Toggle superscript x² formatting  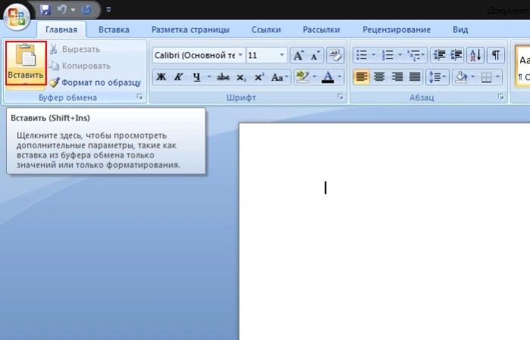click(259, 77)
